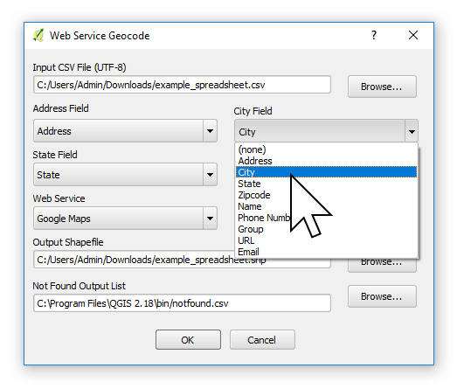This screenshot has width=457, height=389.
Task: Select the highlighted City list entry
Action: point(327,172)
